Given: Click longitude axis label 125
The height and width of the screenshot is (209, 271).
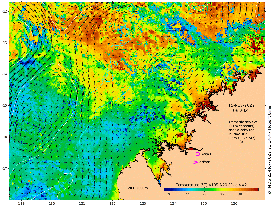Looking at the screenshot, I should (204, 203).
